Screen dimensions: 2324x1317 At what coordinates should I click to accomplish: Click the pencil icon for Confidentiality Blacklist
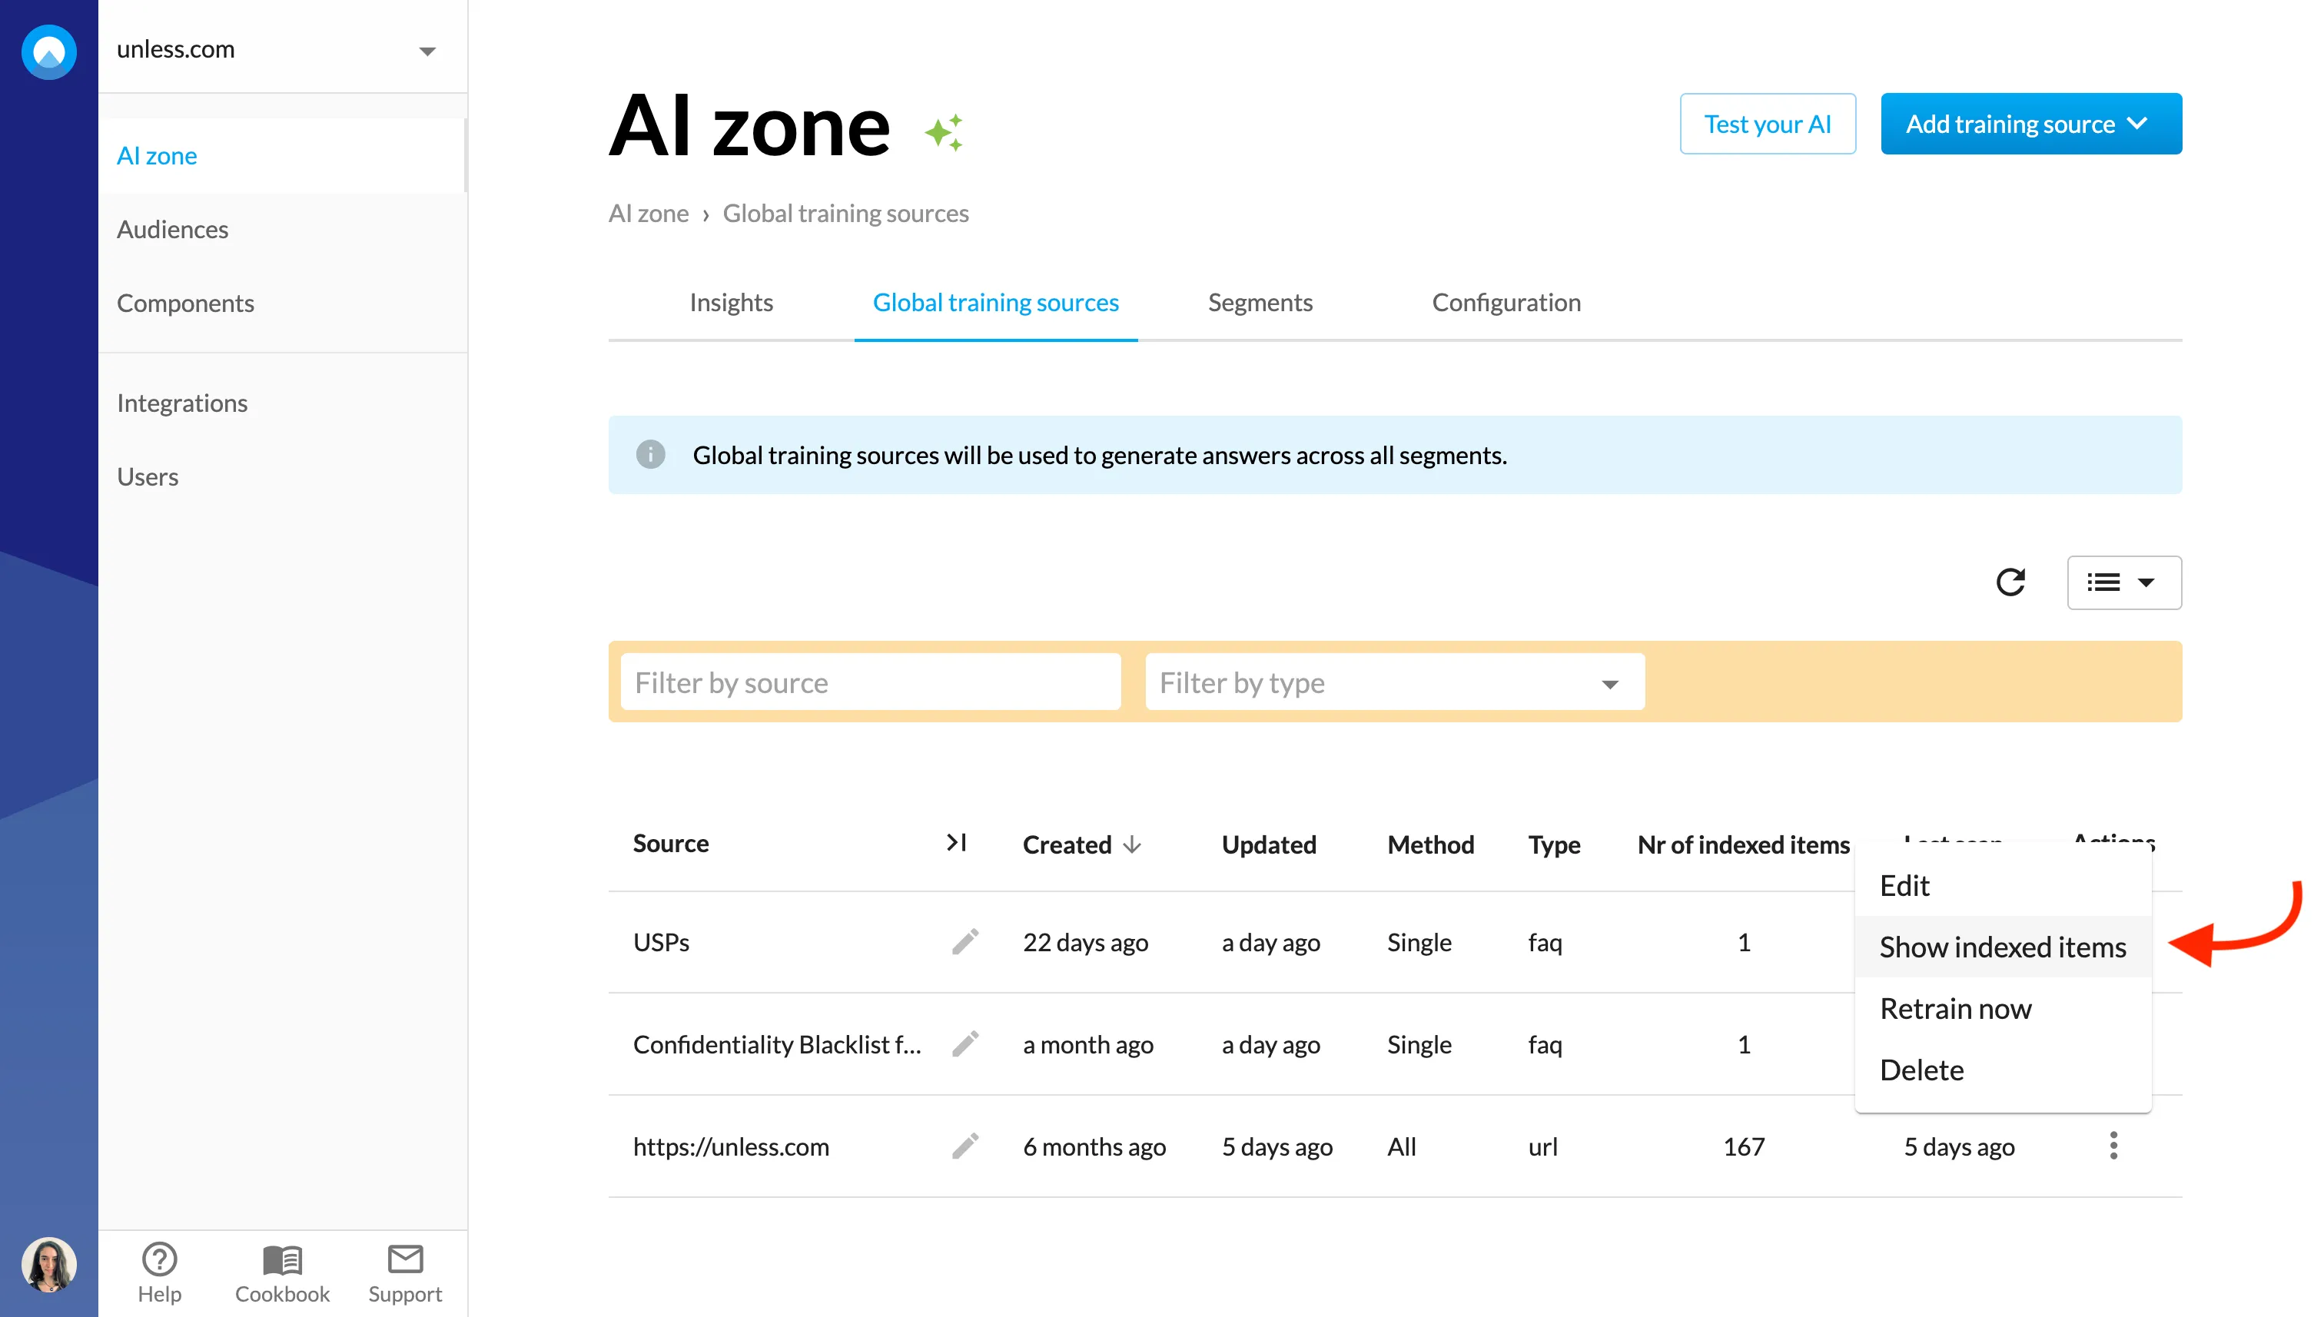pyautogui.click(x=964, y=1043)
